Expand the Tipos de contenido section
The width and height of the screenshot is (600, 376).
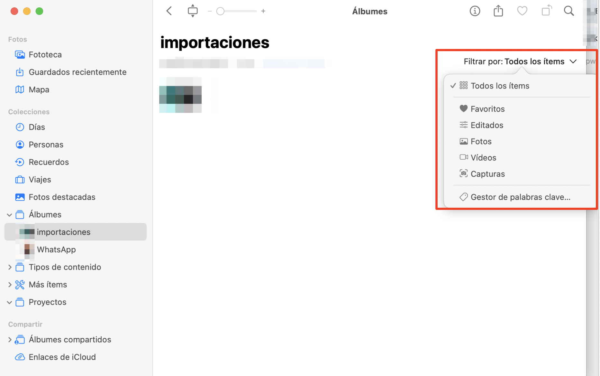pyautogui.click(x=10, y=267)
